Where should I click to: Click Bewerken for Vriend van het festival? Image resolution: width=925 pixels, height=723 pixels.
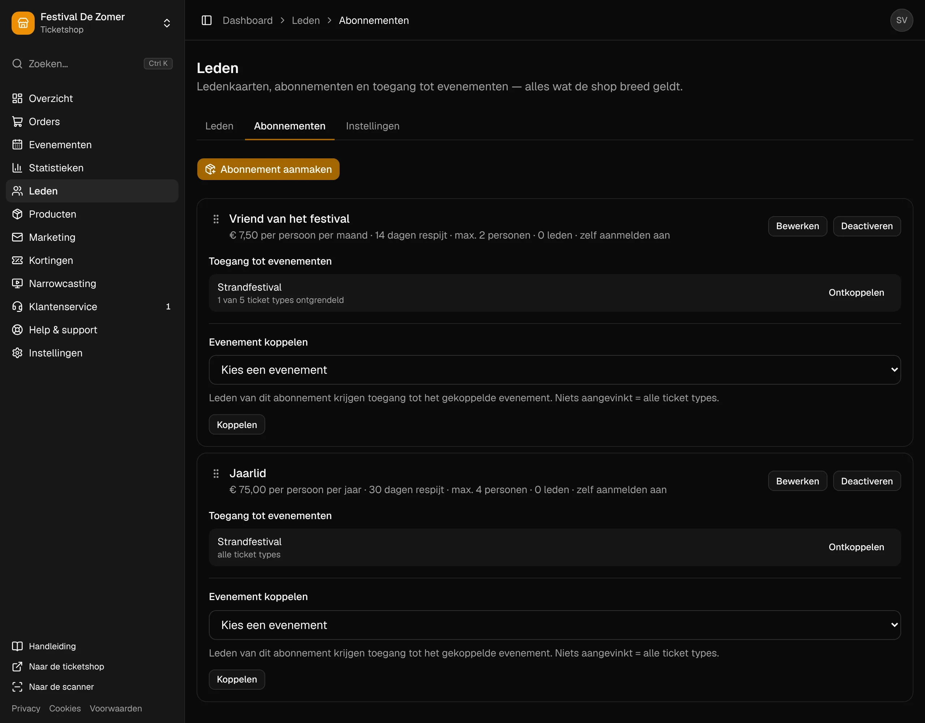pyautogui.click(x=797, y=226)
